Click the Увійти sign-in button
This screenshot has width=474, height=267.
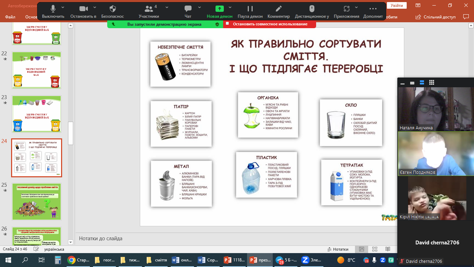[397, 6]
